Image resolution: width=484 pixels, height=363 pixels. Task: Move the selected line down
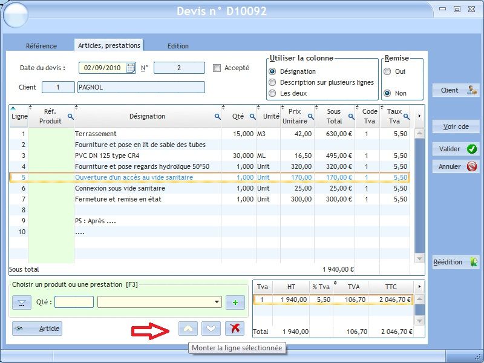(x=211, y=329)
